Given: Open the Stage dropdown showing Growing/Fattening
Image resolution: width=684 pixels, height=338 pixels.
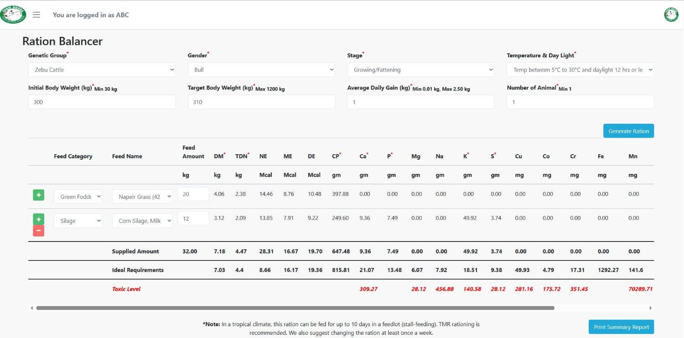Looking at the screenshot, I should tap(420, 70).
